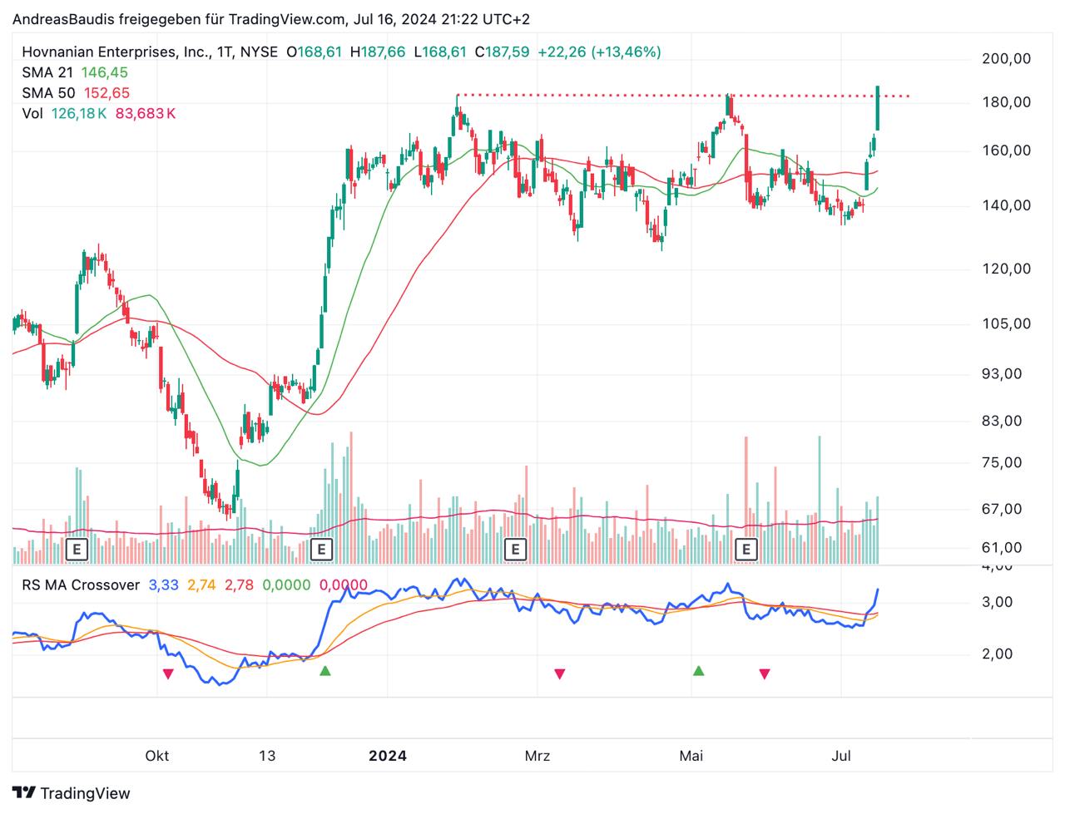Click the leftmost earnings 'E' marker
This screenshot has height=814, width=1065.
tap(77, 549)
